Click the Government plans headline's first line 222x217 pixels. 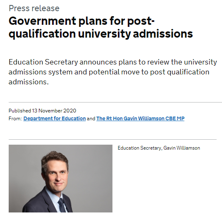click(x=81, y=21)
